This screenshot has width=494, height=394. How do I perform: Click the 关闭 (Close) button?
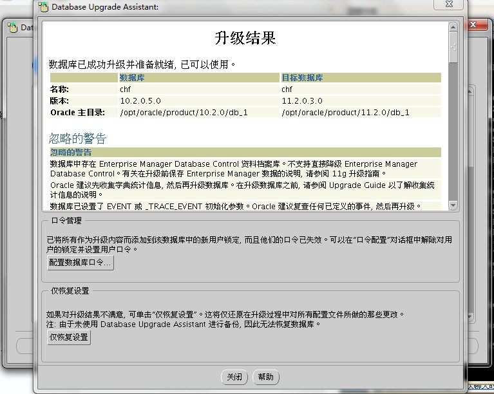(234, 377)
